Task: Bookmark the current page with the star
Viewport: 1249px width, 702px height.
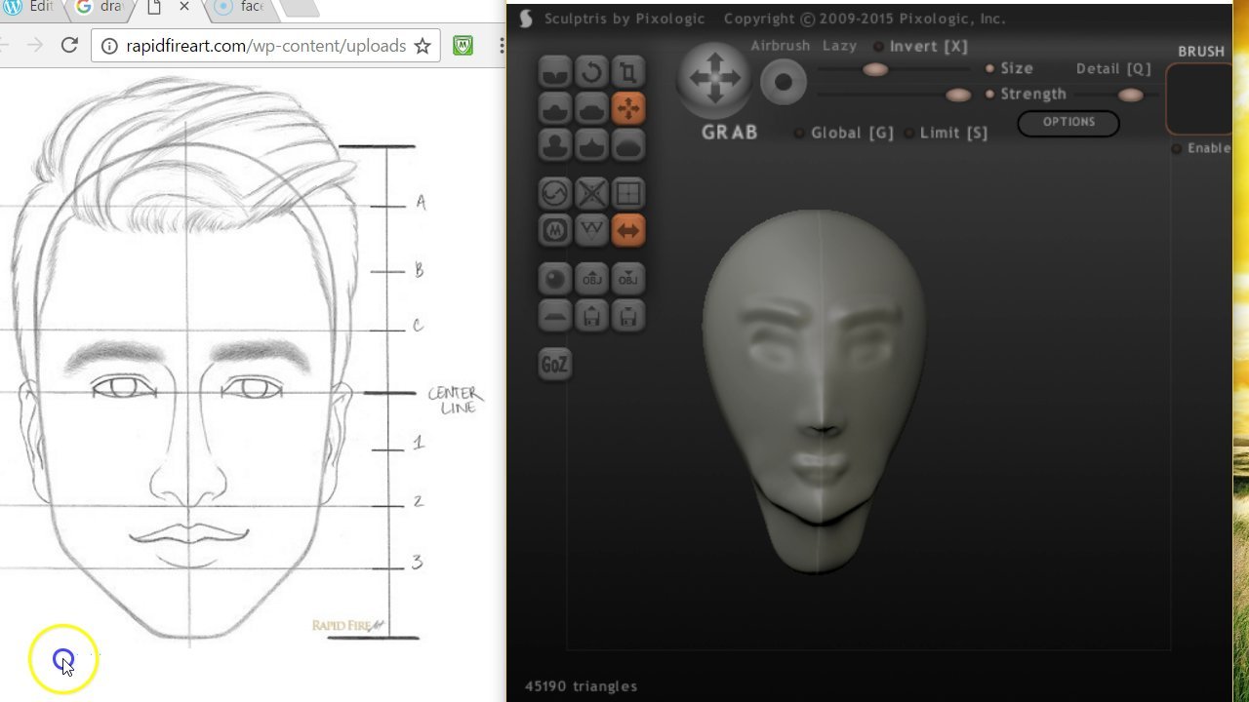Action: [x=422, y=46]
